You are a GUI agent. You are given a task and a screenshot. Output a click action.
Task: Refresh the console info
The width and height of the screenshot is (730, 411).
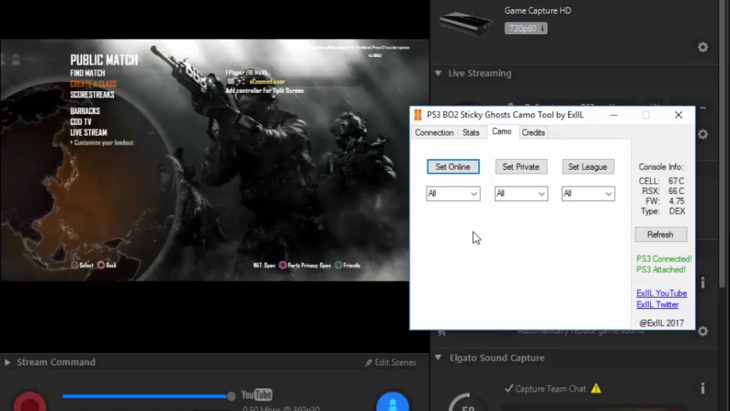pyautogui.click(x=660, y=235)
